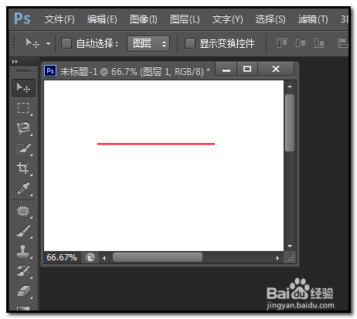Screen dimensions: 357x319
Task: Open the tool preset picker arrow
Action: 48,43
